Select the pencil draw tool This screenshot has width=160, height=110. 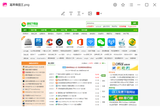coord(63,14)
